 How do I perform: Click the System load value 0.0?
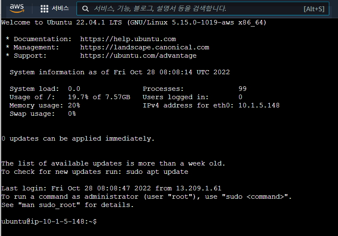tap(74, 89)
